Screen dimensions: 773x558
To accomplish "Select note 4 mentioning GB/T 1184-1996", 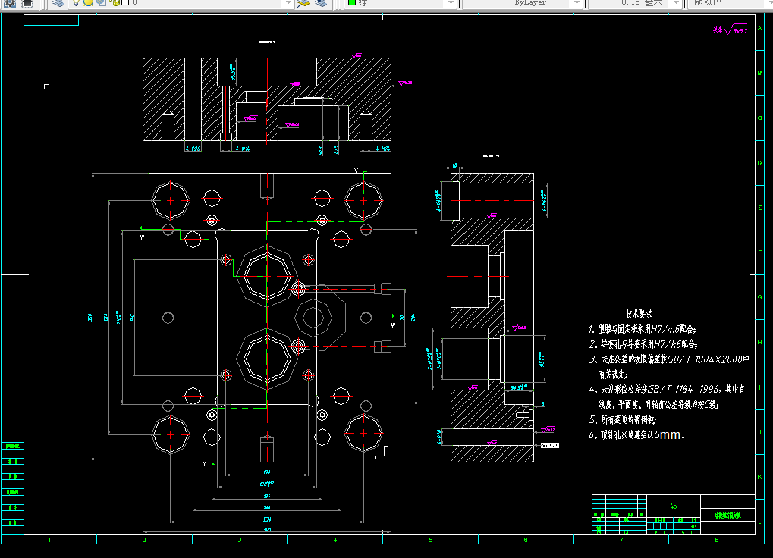I will 667,397.
